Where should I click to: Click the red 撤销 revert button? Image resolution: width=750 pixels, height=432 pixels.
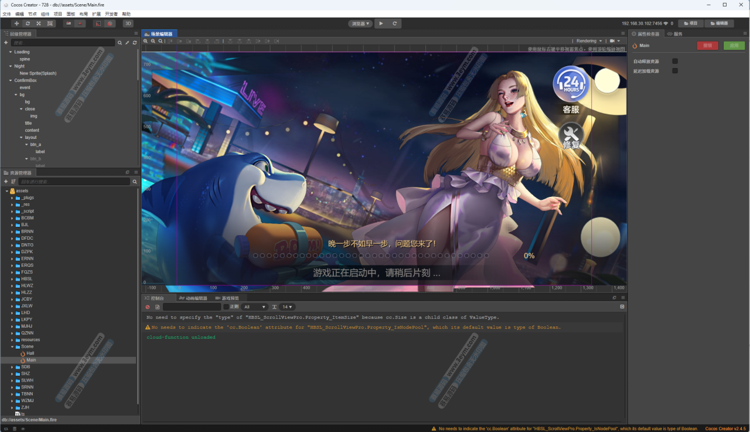[x=707, y=46]
